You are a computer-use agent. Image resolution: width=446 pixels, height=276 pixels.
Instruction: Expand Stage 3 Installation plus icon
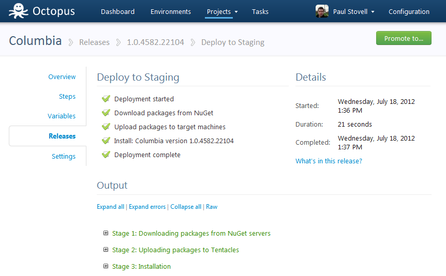point(106,266)
